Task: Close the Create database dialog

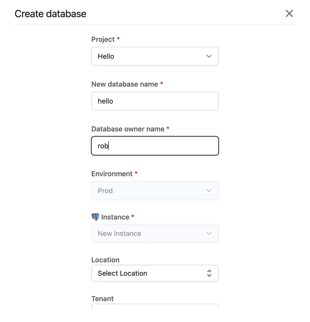Action: click(289, 14)
